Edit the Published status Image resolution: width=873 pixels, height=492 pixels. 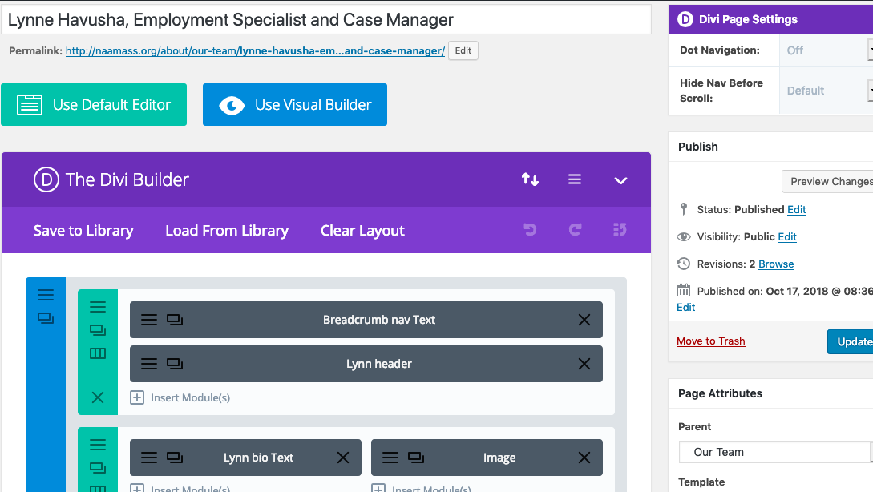(797, 209)
